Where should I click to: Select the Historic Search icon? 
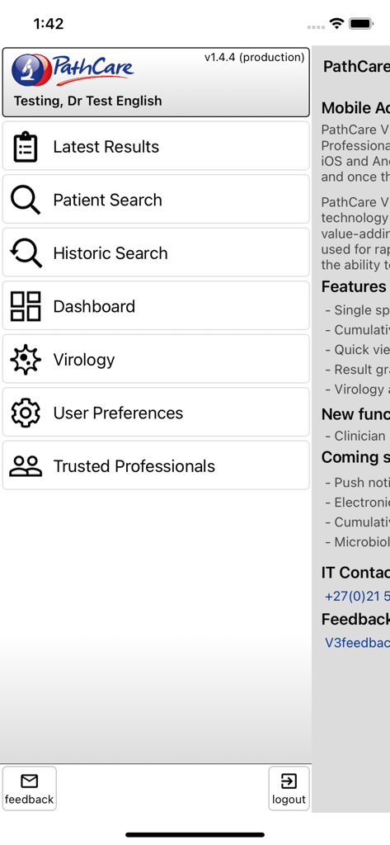pos(26,253)
